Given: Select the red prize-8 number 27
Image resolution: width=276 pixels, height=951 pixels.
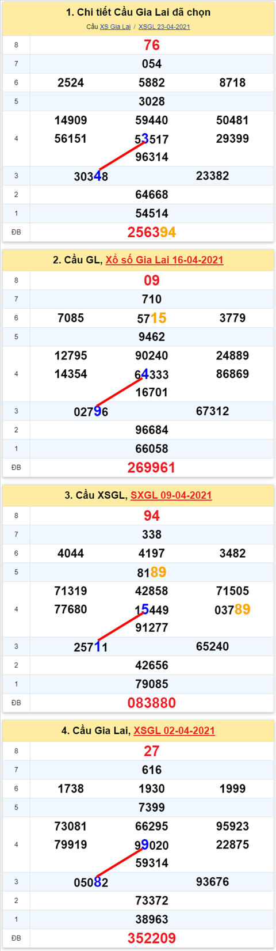Looking at the screenshot, I should [x=152, y=751].
